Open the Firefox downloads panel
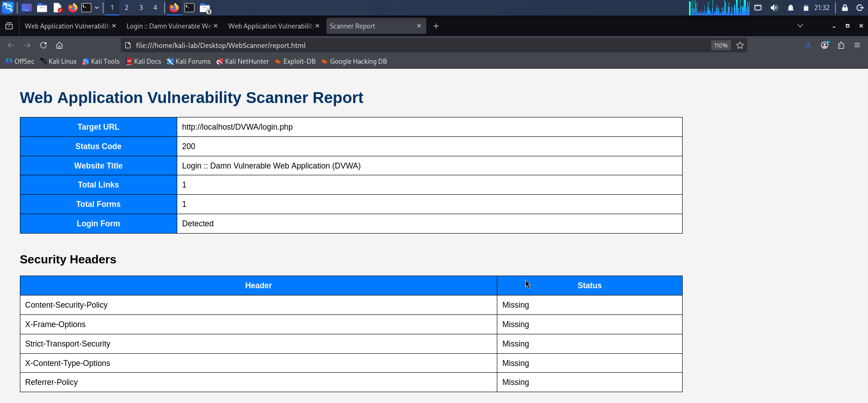The height and width of the screenshot is (403, 868). (808, 45)
